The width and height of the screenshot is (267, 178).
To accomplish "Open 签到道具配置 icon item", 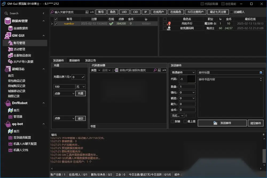I will pos(10,138).
